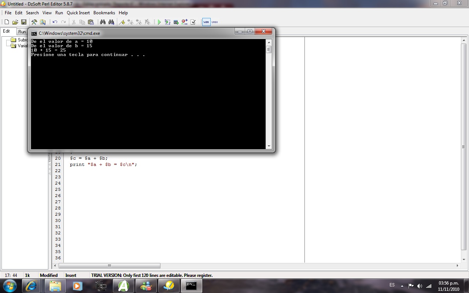Copy selection with toolbar copy icon
469x293 pixels.
pyautogui.click(x=82, y=22)
